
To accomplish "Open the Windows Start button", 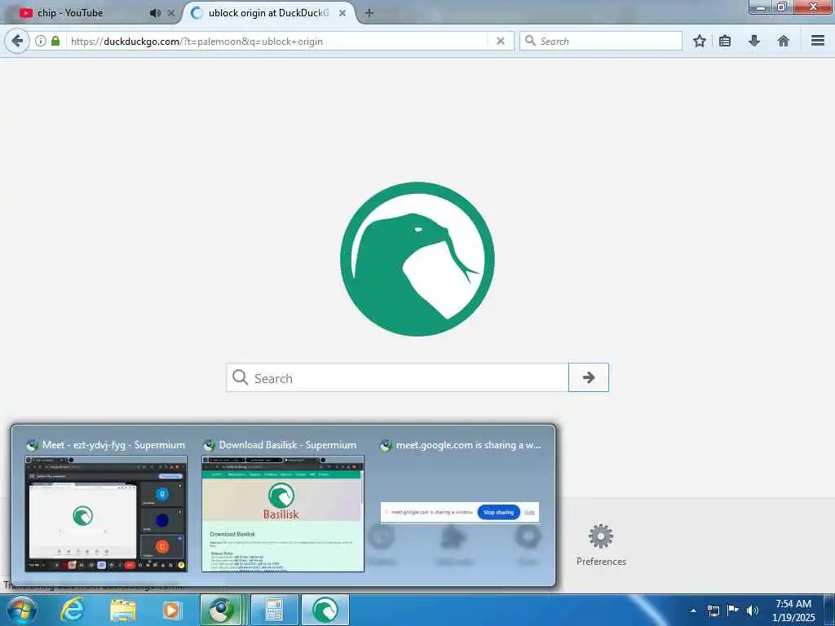I will (x=20, y=610).
